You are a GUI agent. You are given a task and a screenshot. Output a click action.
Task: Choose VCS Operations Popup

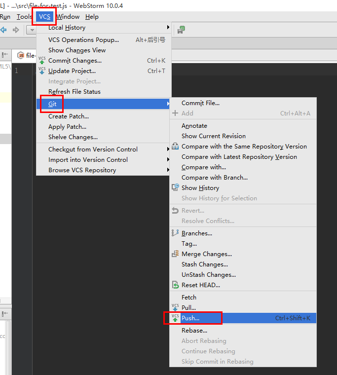(x=104, y=39)
